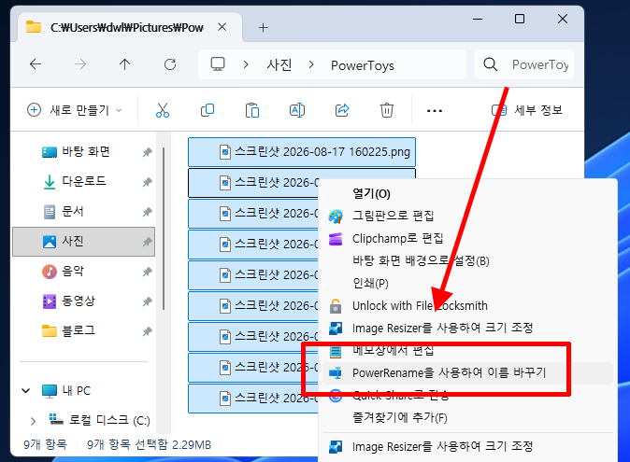Click 사진 in the address breadcrumb
The height and width of the screenshot is (462, 630).
pos(279,64)
